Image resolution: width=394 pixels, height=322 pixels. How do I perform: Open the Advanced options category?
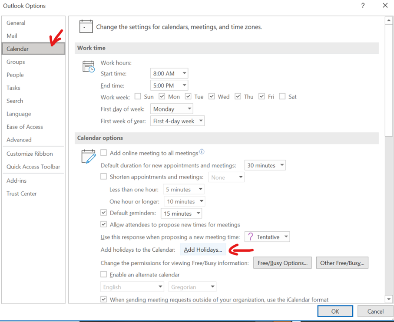pyautogui.click(x=19, y=140)
